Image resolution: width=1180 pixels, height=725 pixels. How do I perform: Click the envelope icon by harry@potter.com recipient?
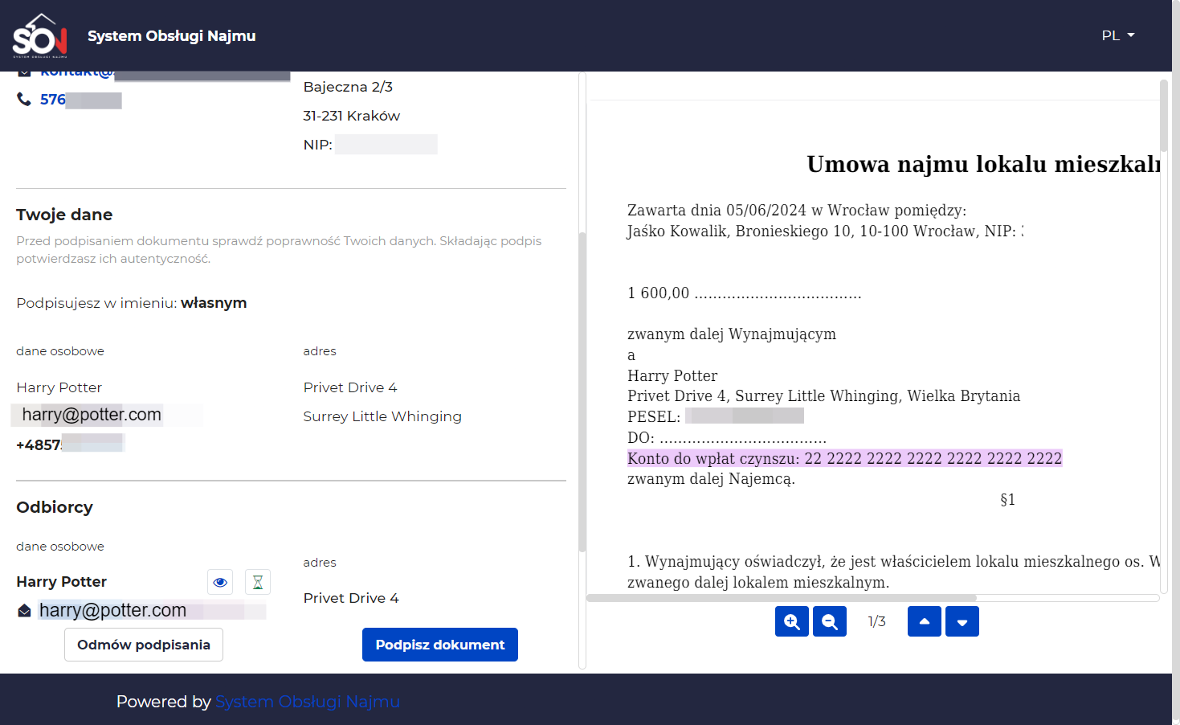point(24,611)
